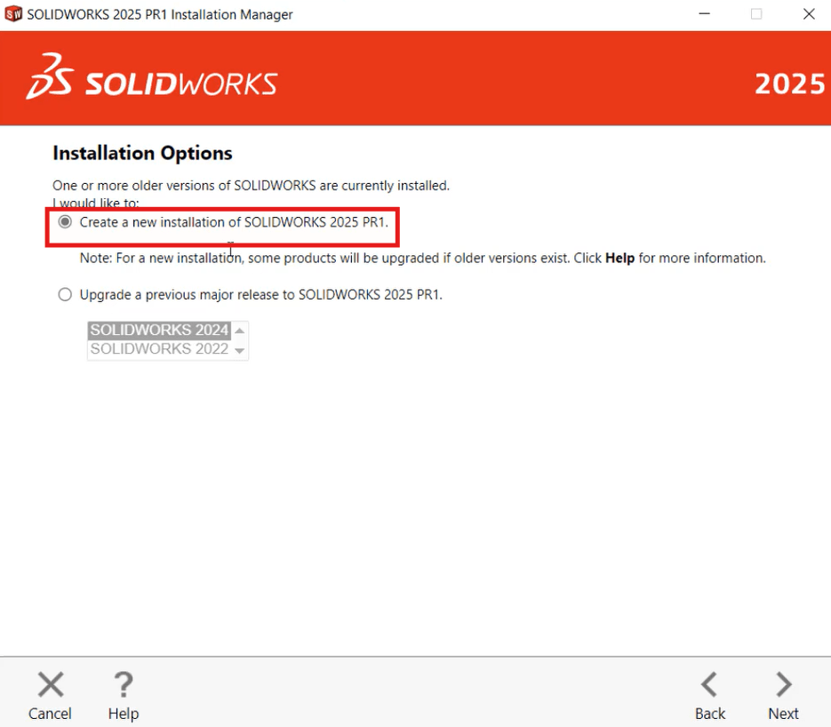Click the SOLIDWORKS cube icon in title bar
This screenshot has width=831, height=727.
pyautogui.click(x=14, y=13)
